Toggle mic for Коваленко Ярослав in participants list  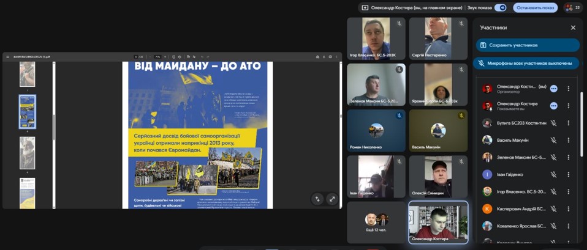click(x=553, y=226)
